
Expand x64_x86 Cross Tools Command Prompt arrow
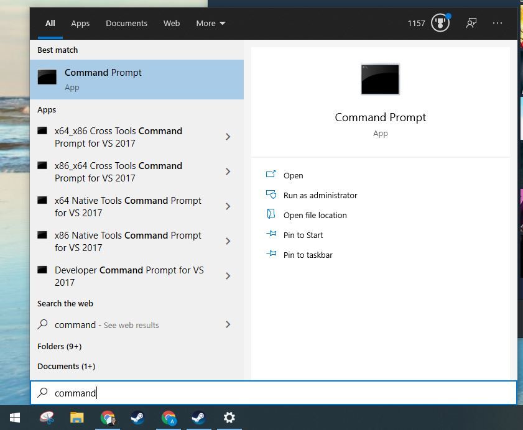click(x=228, y=137)
